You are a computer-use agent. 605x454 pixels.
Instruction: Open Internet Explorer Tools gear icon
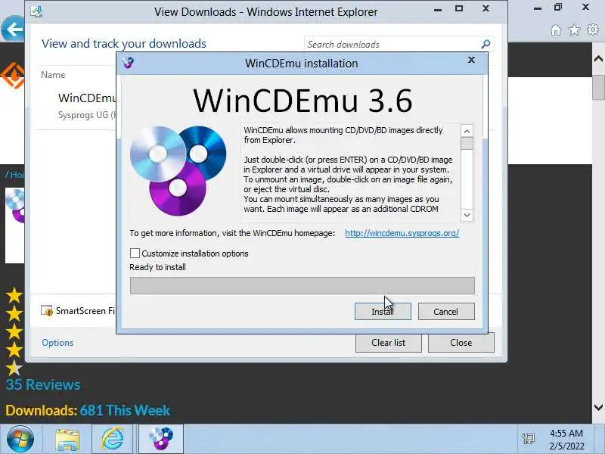(x=593, y=30)
